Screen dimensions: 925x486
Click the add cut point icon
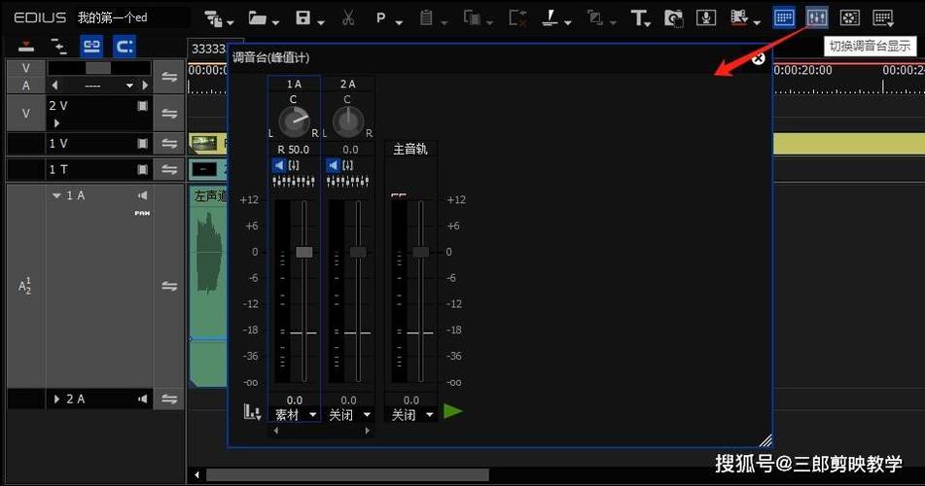pyautogui.click(x=550, y=18)
